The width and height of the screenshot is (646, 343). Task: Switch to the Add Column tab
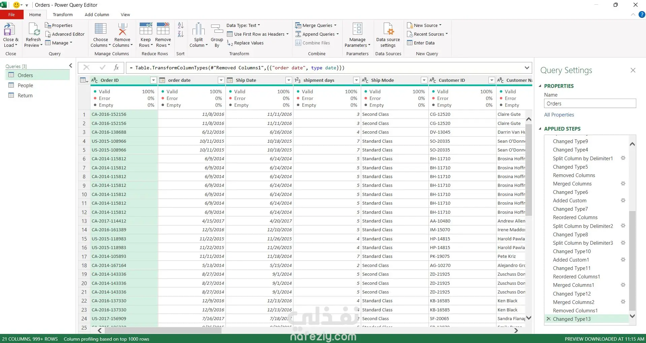97,14
